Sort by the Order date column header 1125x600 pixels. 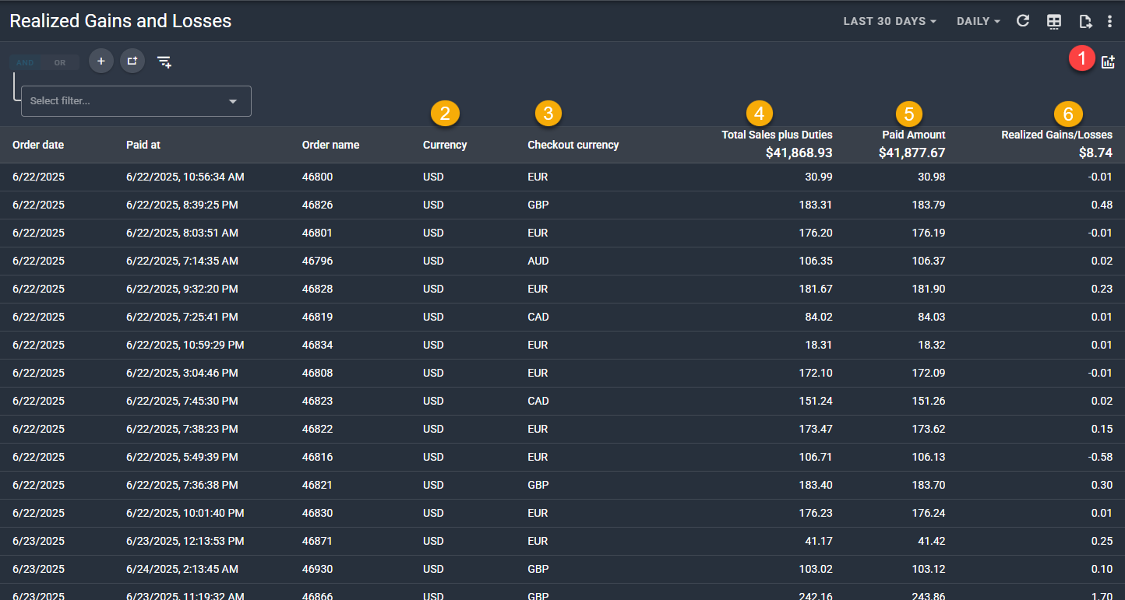click(38, 145)
